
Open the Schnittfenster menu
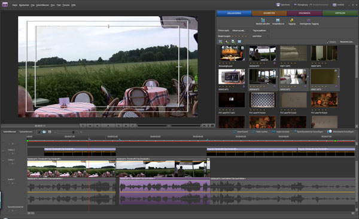pyautogui.click(x=42, y=5)
